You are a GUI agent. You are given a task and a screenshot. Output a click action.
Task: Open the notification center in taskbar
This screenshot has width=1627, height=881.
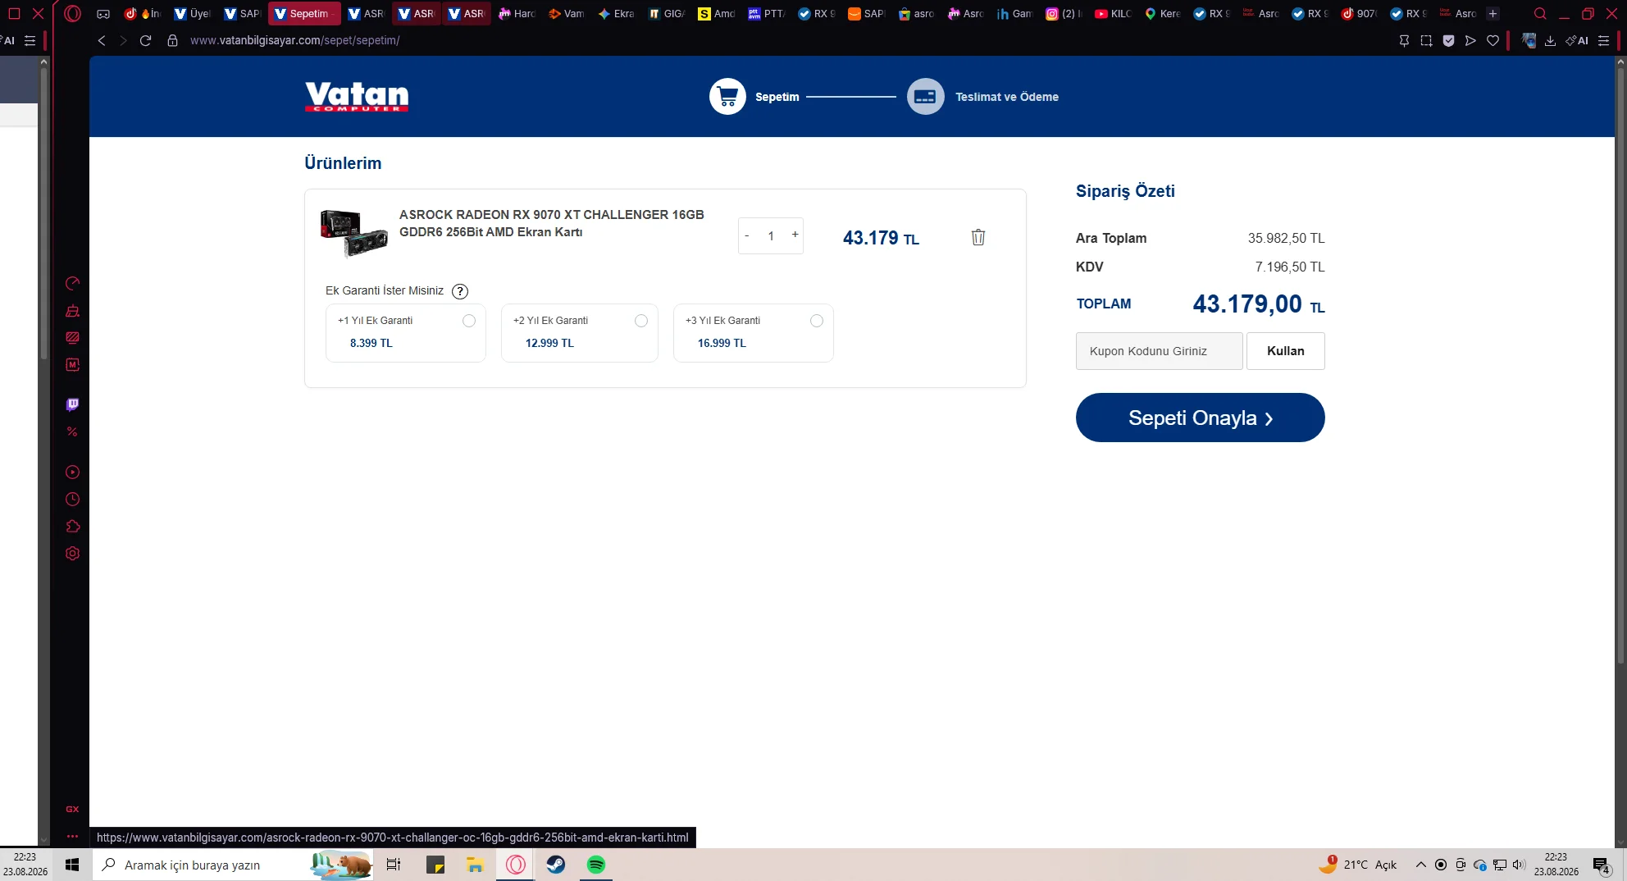[1602, 865]
